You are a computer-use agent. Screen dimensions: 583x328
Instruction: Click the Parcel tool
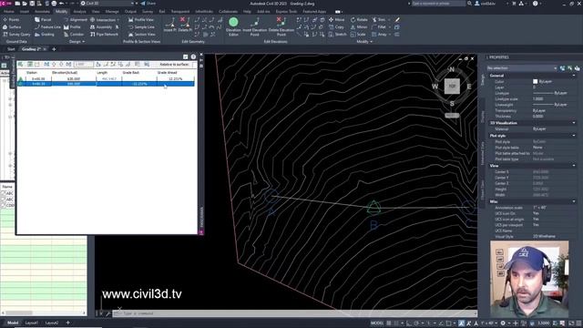[43, 20]
